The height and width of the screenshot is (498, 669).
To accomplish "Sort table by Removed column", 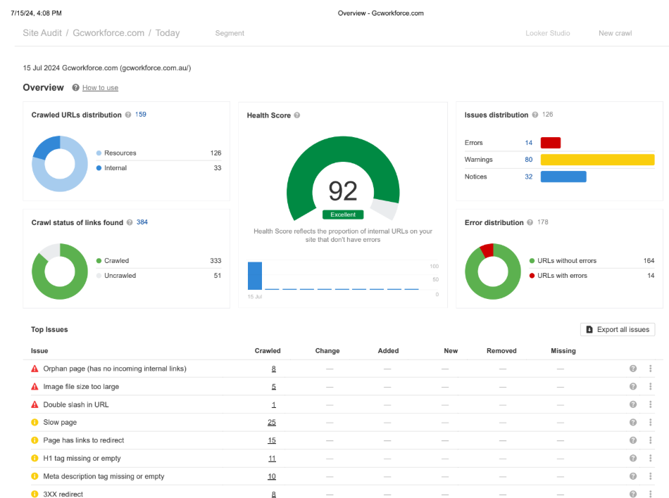I will 501,350.
